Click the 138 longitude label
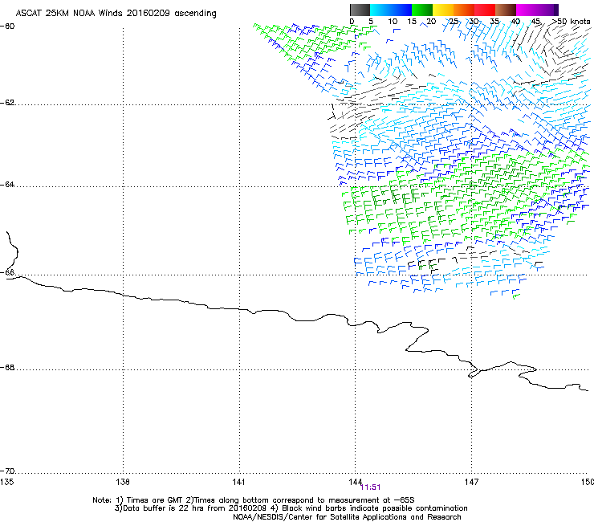 [x=123, y=482]
